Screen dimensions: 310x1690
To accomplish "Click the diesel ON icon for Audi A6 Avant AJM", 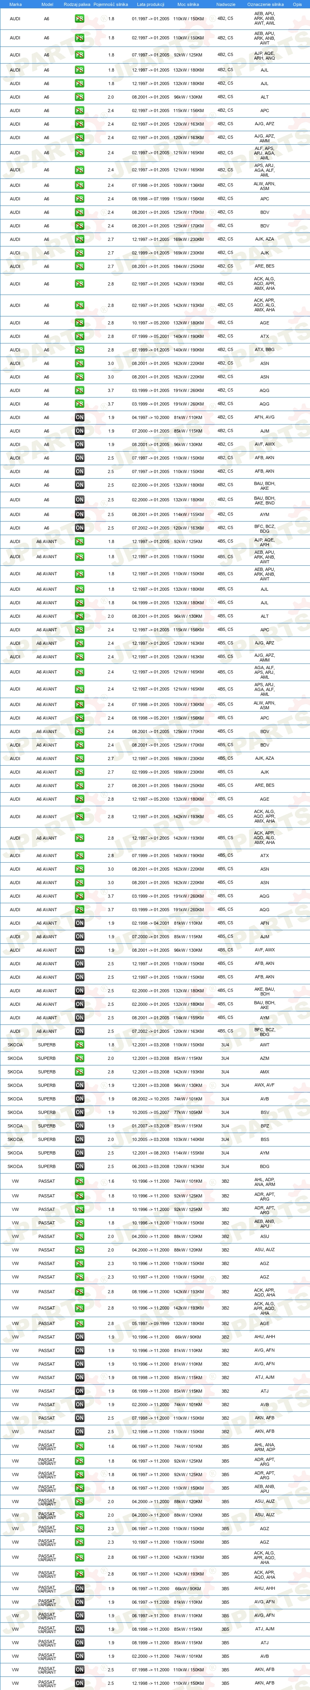I will 79,937.
